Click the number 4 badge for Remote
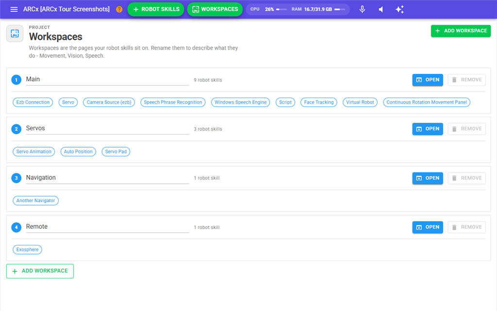497x311 pixels. pyautogui.click(x=17, y=227)
